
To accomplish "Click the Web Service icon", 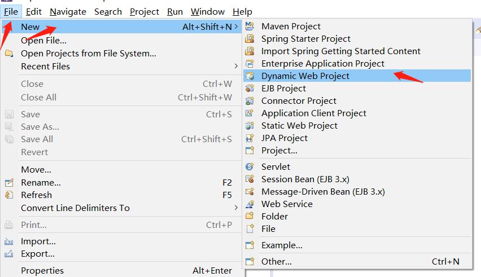I will pos(250,204).
